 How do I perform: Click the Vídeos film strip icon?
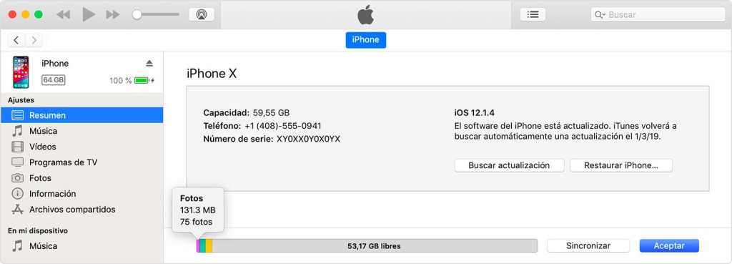(18, 147)
